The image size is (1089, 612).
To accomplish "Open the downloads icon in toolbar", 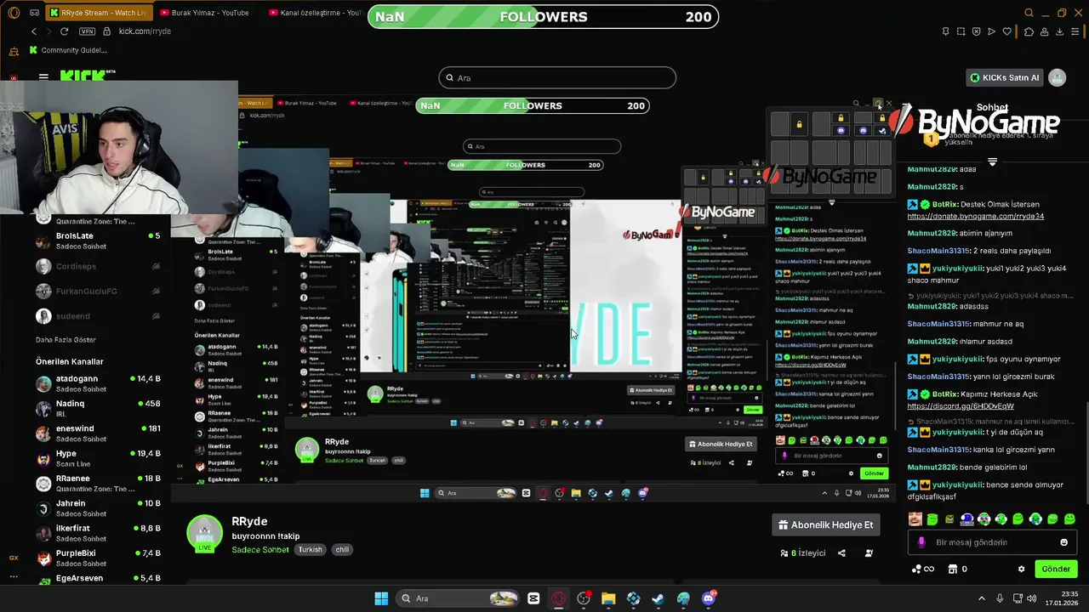I will [x=1060, y=31].
